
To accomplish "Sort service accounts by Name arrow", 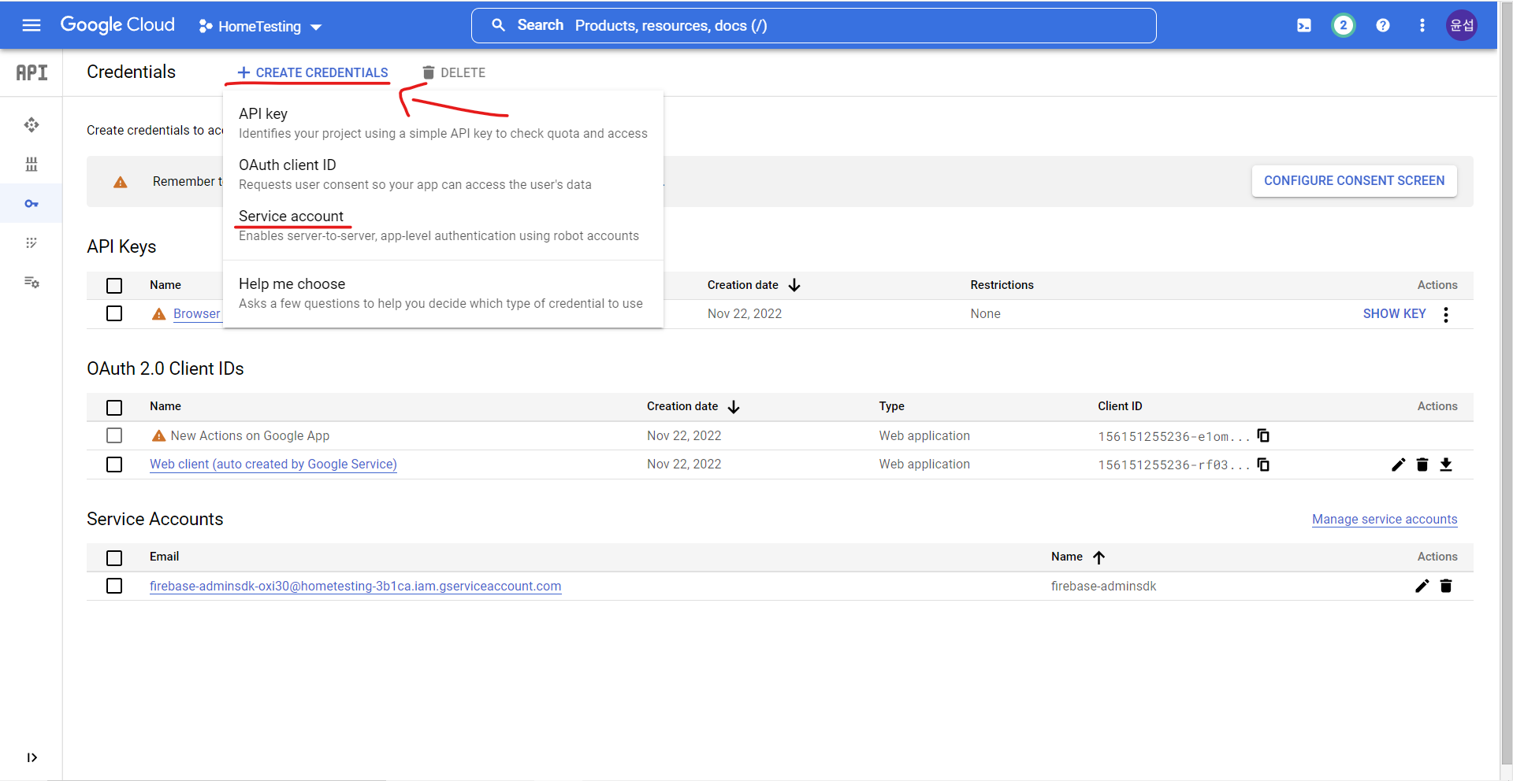I will point(1099,557).
